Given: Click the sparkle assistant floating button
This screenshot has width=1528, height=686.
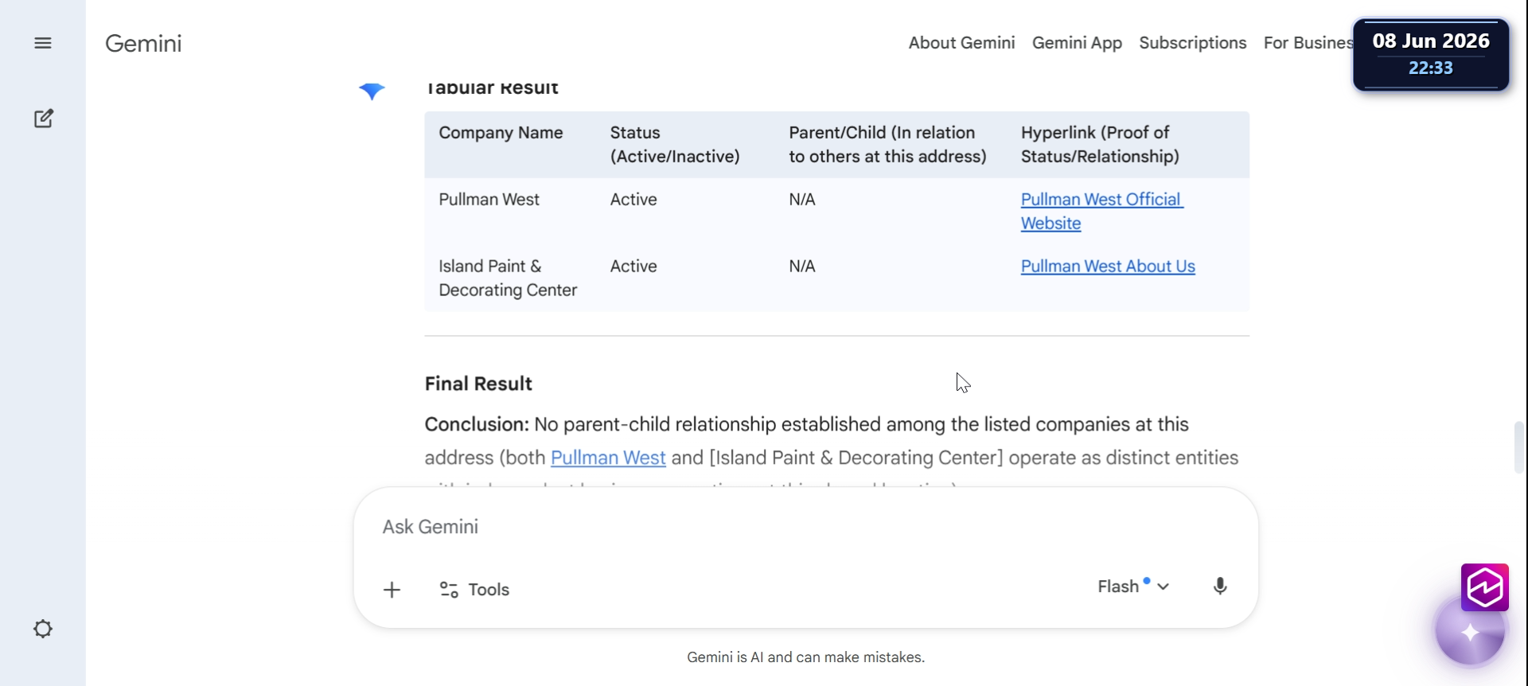Looking at the screenshot, I should click(x=1470, y=632).
